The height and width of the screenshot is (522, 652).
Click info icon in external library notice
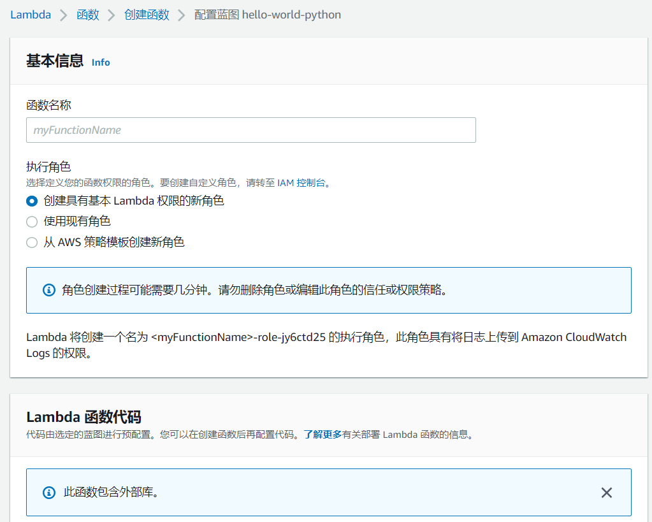[x=49, y=493]
